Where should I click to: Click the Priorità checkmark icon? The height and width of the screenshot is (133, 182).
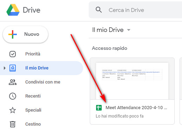13,54
